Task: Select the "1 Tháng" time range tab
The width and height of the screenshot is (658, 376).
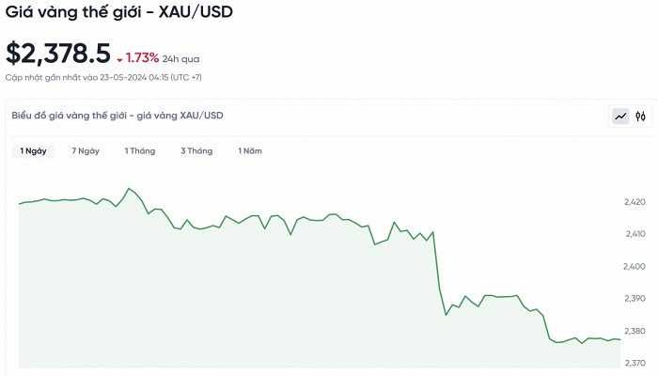Action: 140,150
